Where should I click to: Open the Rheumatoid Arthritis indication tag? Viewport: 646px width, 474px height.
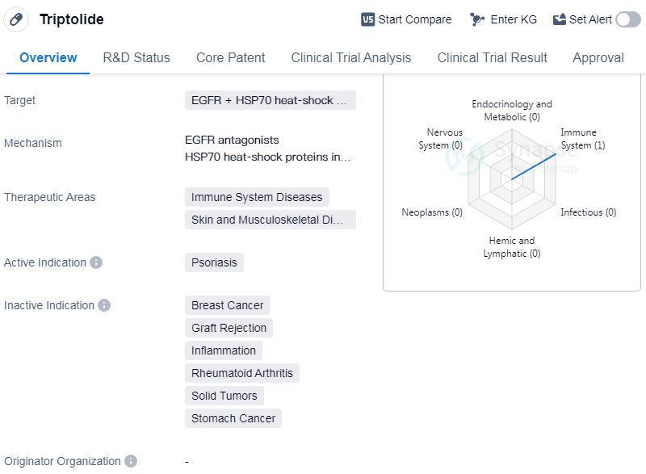pyautogui.click(x=242, y=373)
